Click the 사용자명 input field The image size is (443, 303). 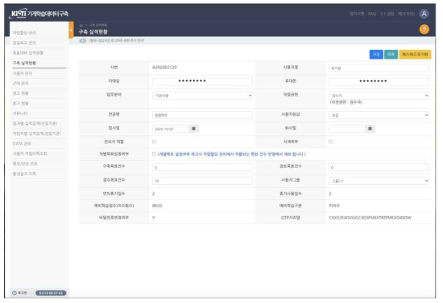click(379, 68)
